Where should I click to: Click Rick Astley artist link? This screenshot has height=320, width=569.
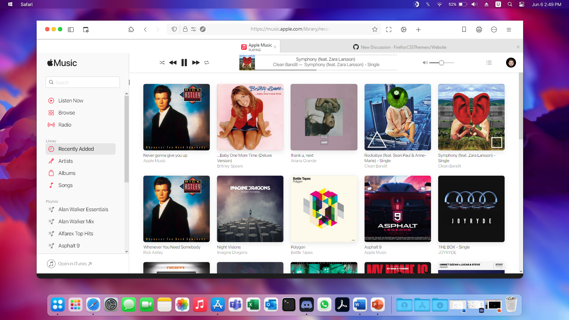(153, 252)
